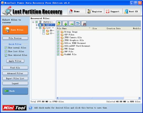Click the application icon in the title bar
The height and width of the screenshot is (113, 143).
[x=2, y=3]
